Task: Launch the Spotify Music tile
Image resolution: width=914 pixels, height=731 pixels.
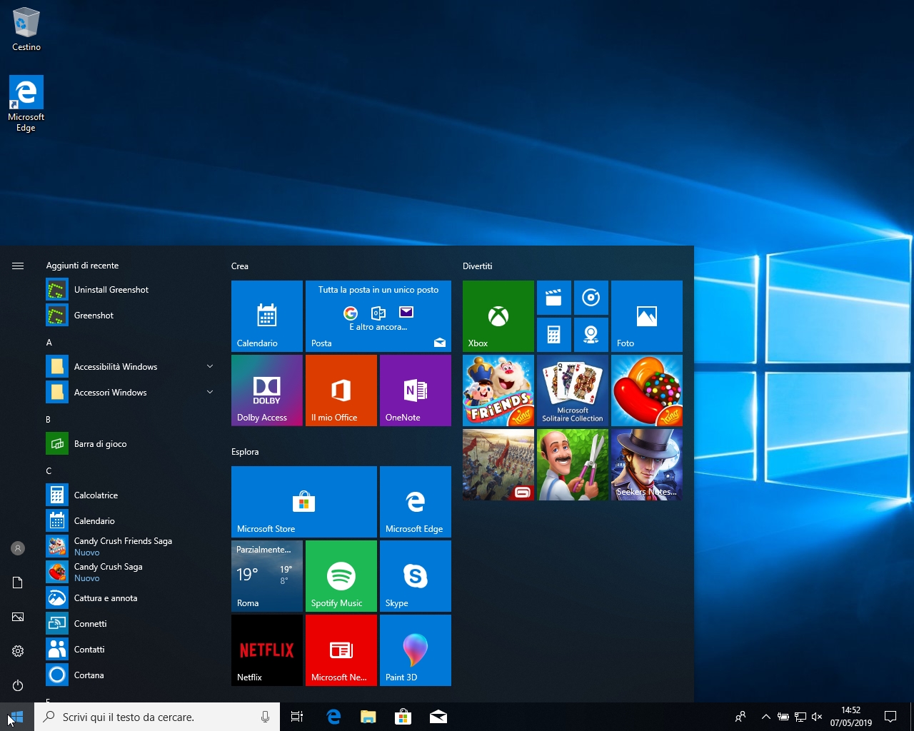Action: [x=341, y=576]
